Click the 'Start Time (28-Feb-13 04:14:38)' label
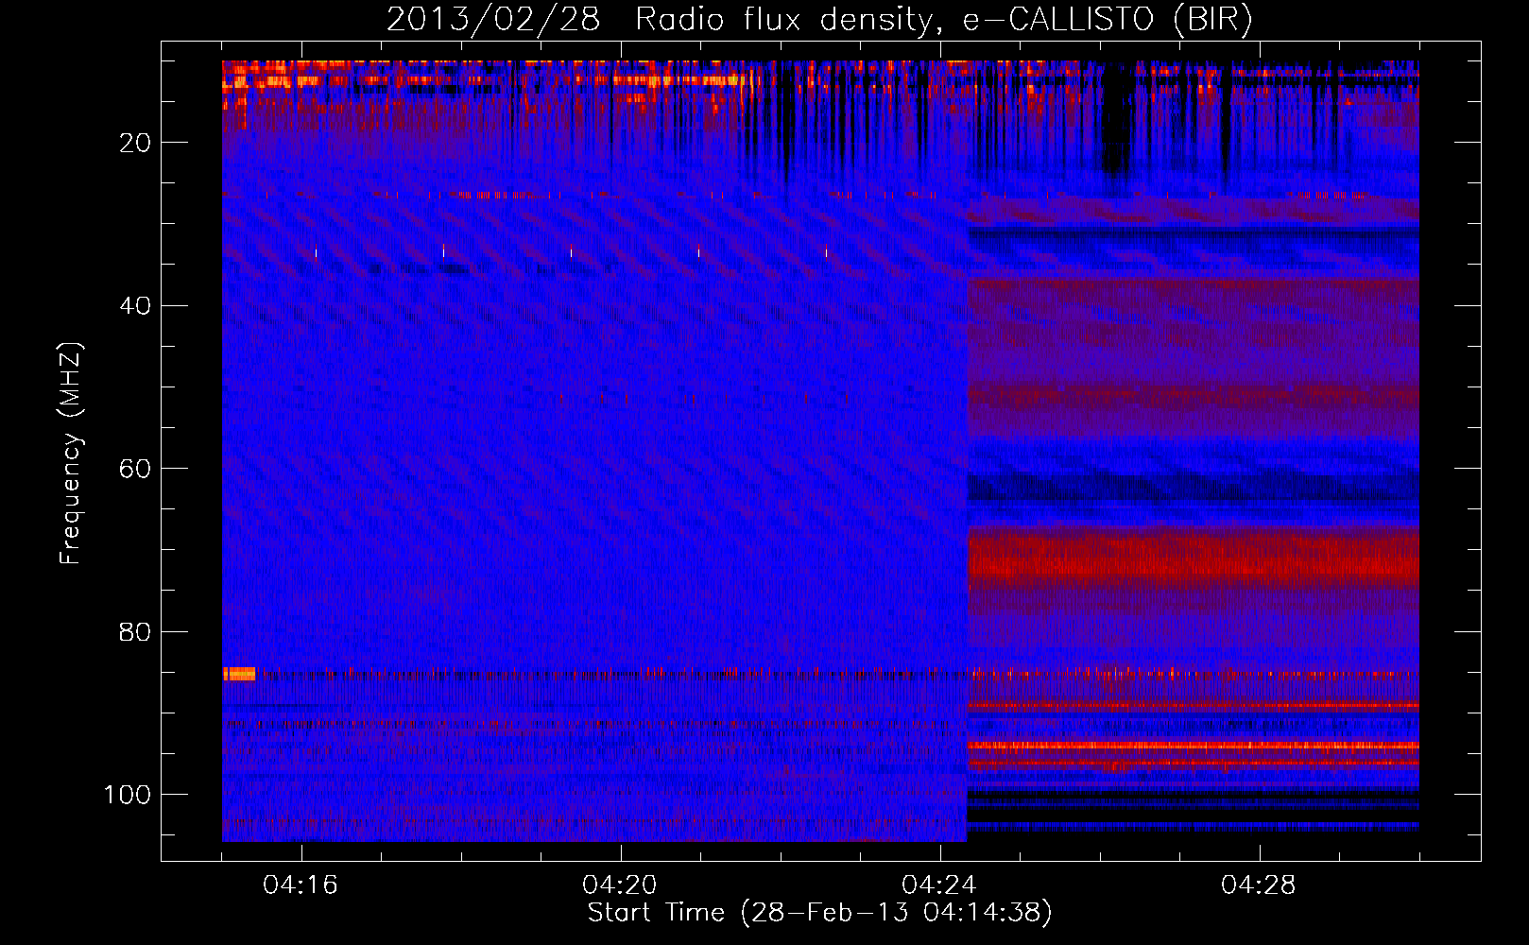Viewport: 1529px width, 945px height. [x=819, y=913]
